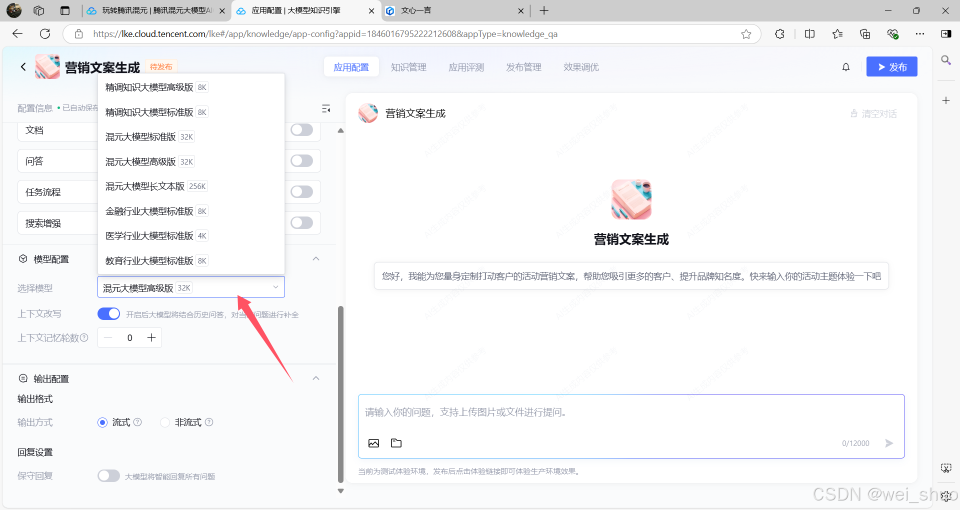Viewport: 960px width, 510px height.
Task: Open the Favorites list icon
Action: [x=837, y=34]
